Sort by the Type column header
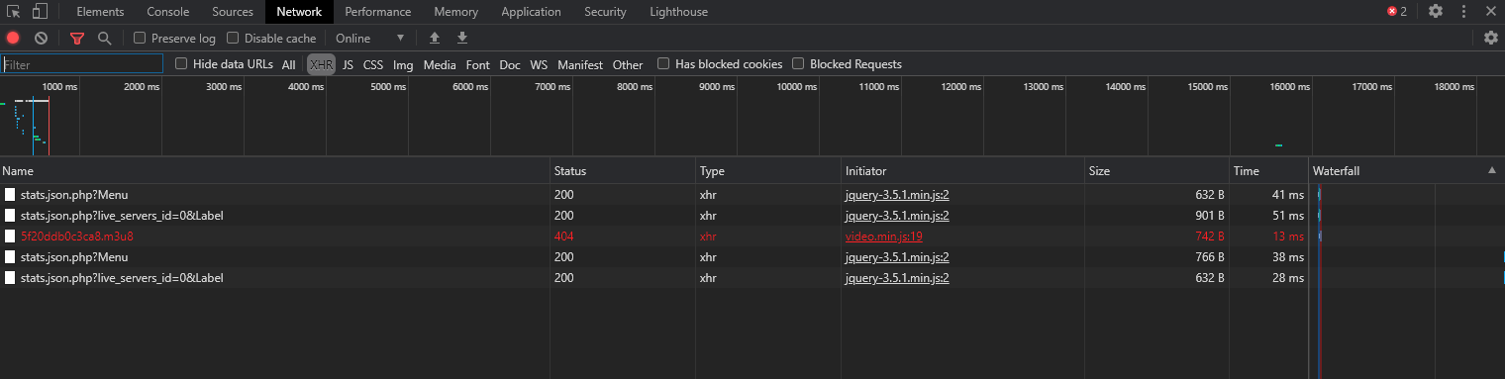 pyautogui.click(x=768, y=171)
